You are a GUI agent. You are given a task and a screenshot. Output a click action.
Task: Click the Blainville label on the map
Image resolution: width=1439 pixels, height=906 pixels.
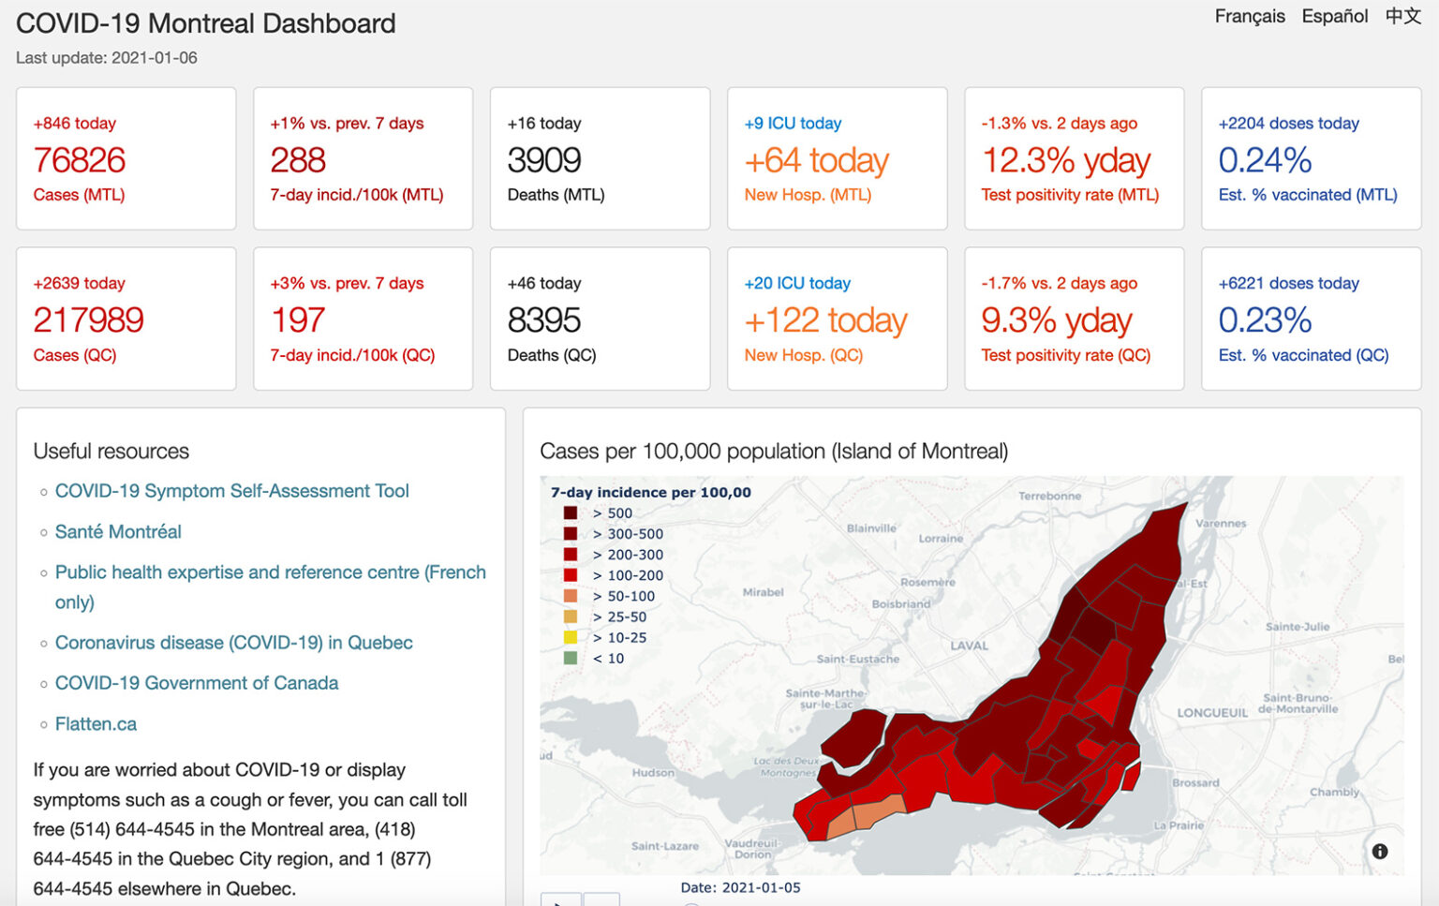click(x=871, y=528)
